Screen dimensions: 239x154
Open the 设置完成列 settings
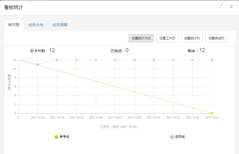coord(216,38)
